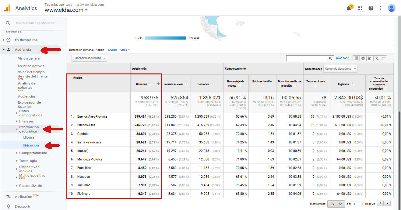
Task: Select the data table view icon
Action: point(356,58)
